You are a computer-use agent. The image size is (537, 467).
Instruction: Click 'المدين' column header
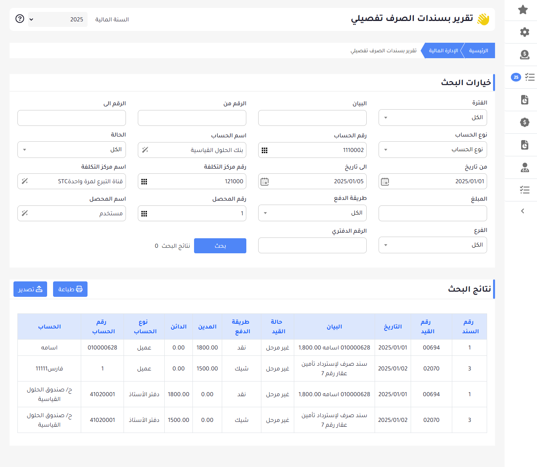click(207, 327)
